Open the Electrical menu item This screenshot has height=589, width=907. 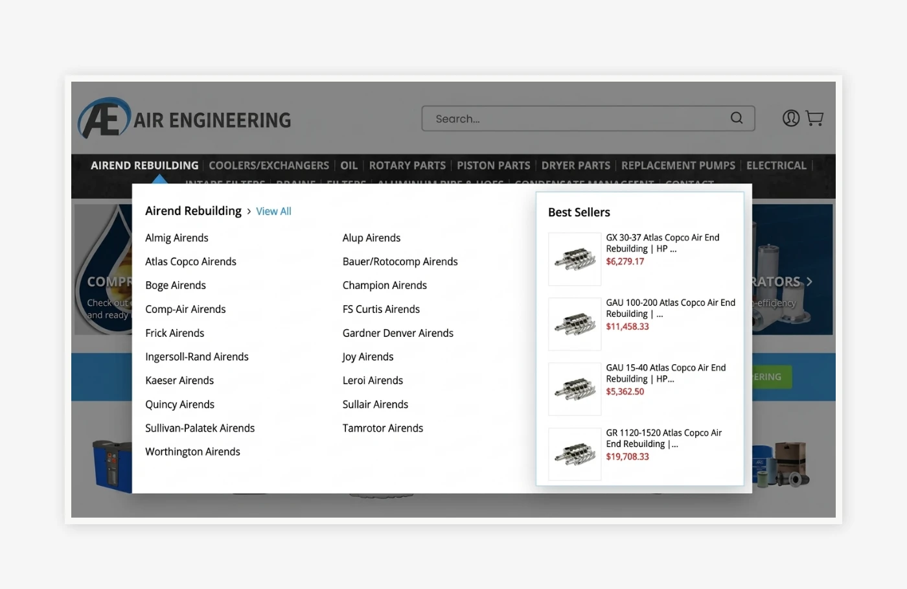click(776, 165)
